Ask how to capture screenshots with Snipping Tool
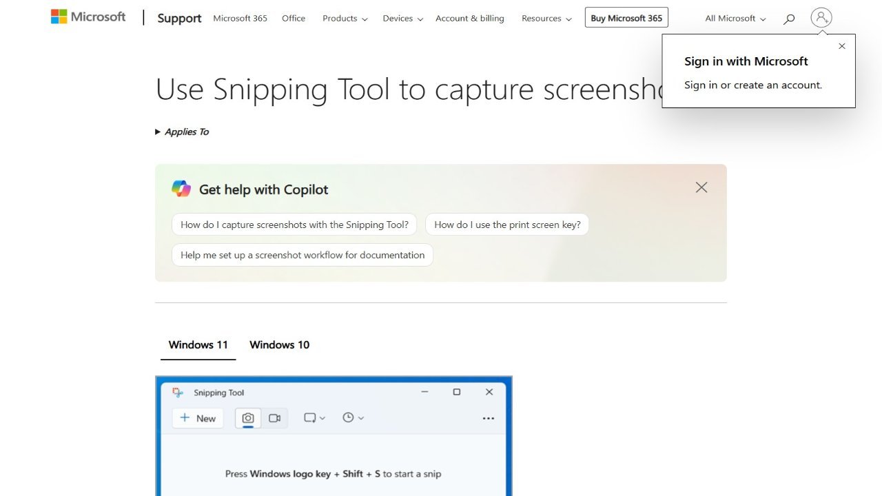Viewport: 882px width, 496px height. point(294,225)
